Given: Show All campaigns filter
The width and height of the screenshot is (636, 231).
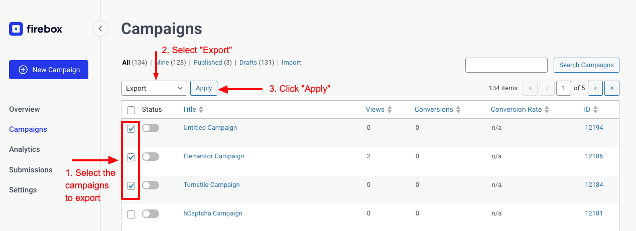Looking at the screenshot, I should pos(126,63).
